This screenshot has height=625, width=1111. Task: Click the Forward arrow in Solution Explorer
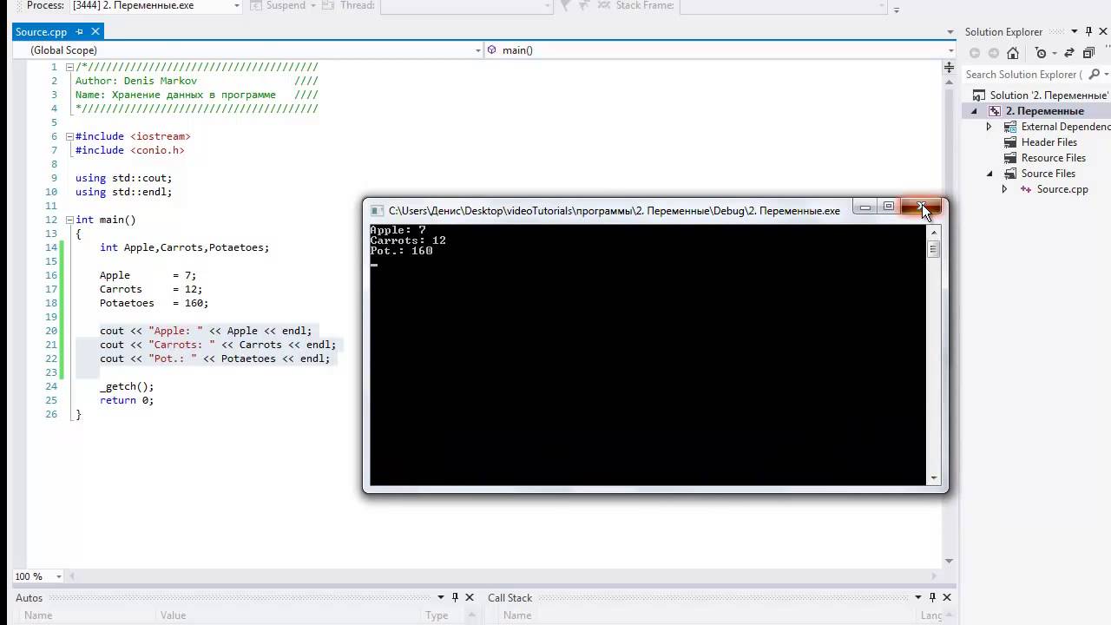click(x=994, y=53)
